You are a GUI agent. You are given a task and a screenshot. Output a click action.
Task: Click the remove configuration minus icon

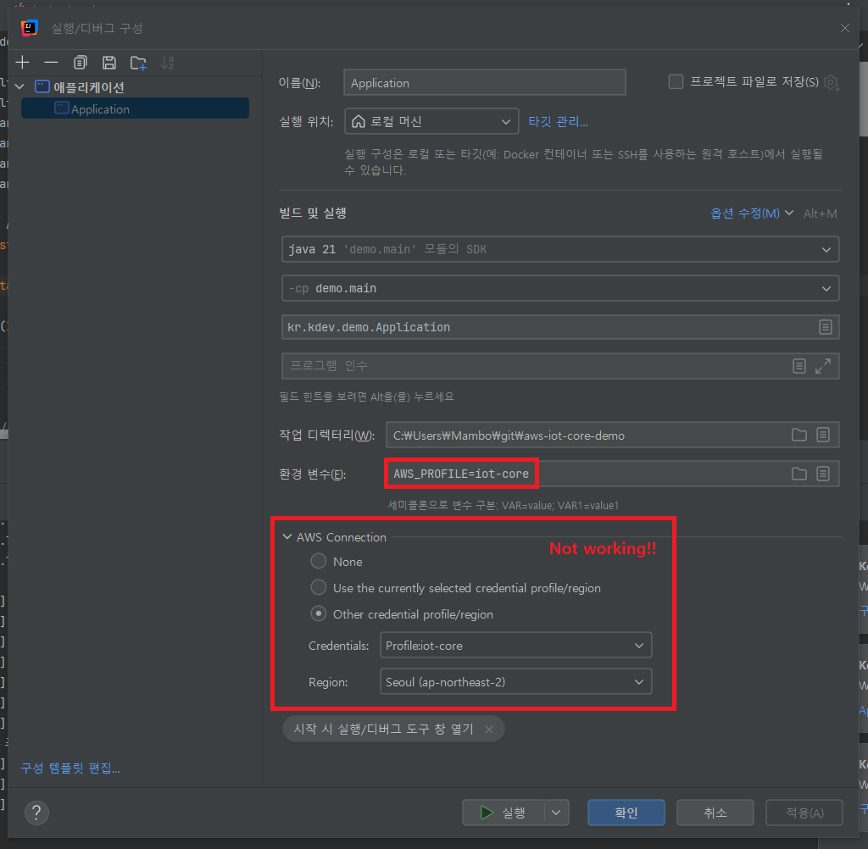pyautogui.click(x=51, y=63)
